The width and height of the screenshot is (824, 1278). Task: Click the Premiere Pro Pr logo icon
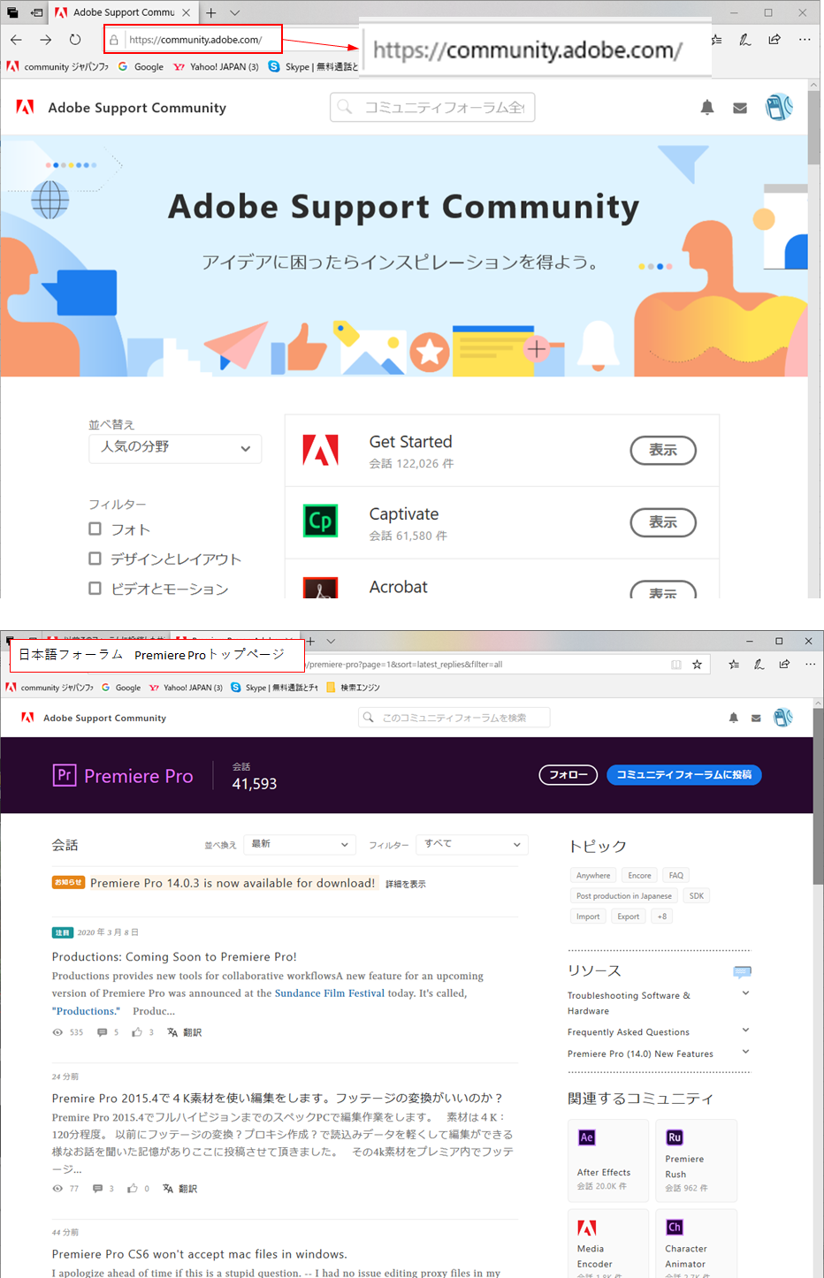coord(65,775)
